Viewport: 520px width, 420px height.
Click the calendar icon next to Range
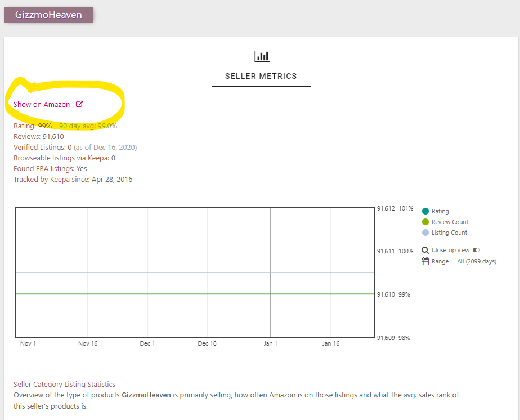tap(425, 261)
